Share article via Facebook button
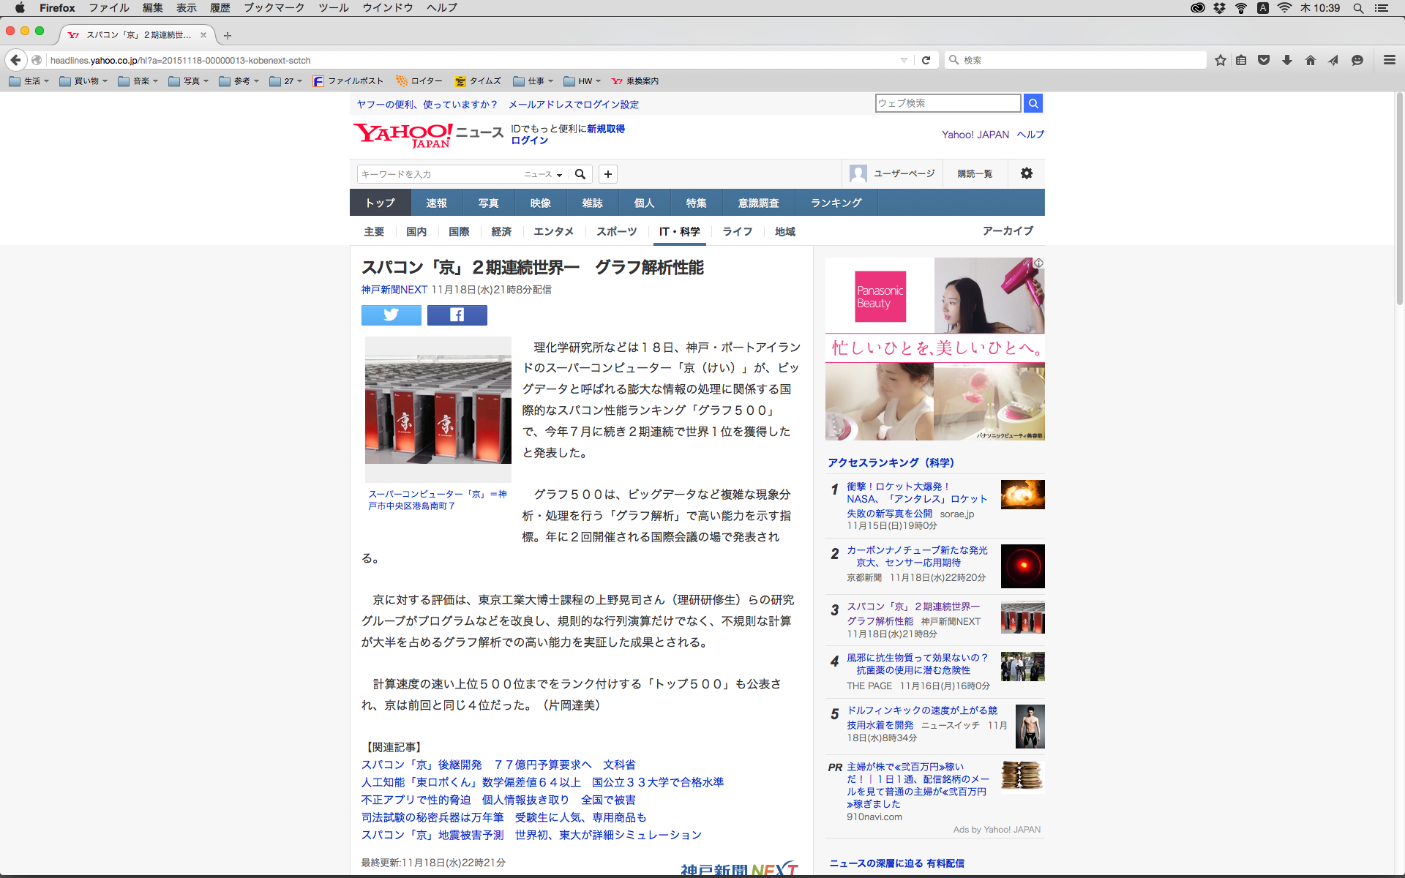This screenshot has height=878, width=1405. pyautogui.click(x=457, y=315)
